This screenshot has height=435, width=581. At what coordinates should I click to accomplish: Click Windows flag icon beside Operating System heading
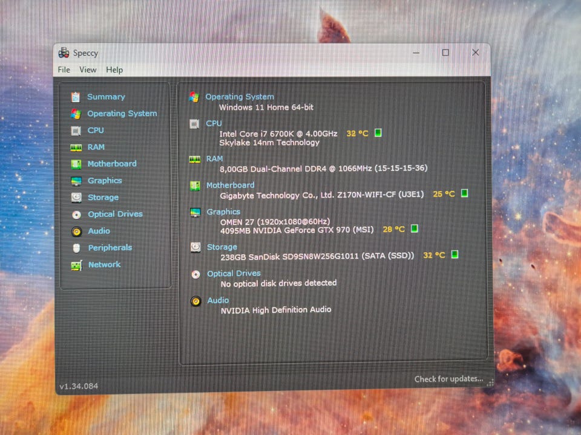(x=194, y=97)
